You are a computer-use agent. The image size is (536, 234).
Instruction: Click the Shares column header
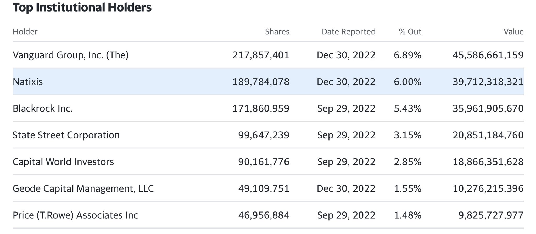point(277,32)
